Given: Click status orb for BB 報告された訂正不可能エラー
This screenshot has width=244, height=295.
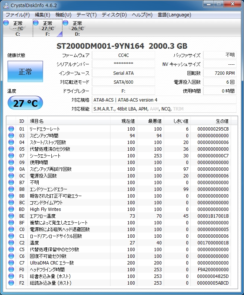Looking at the screenshot, I should pyautogui.click(x=11, y=196).
